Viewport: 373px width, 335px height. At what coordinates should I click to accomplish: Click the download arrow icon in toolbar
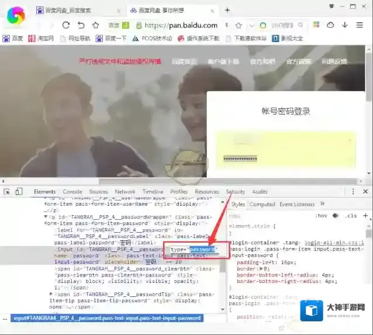point(345,25)
